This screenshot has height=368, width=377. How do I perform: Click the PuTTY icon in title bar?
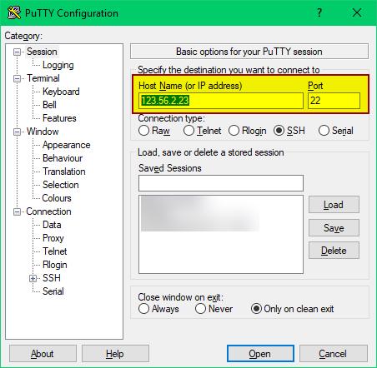(14, 12)
